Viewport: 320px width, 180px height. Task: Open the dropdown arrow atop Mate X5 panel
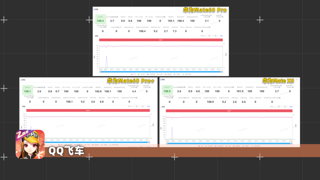point(297,80)
